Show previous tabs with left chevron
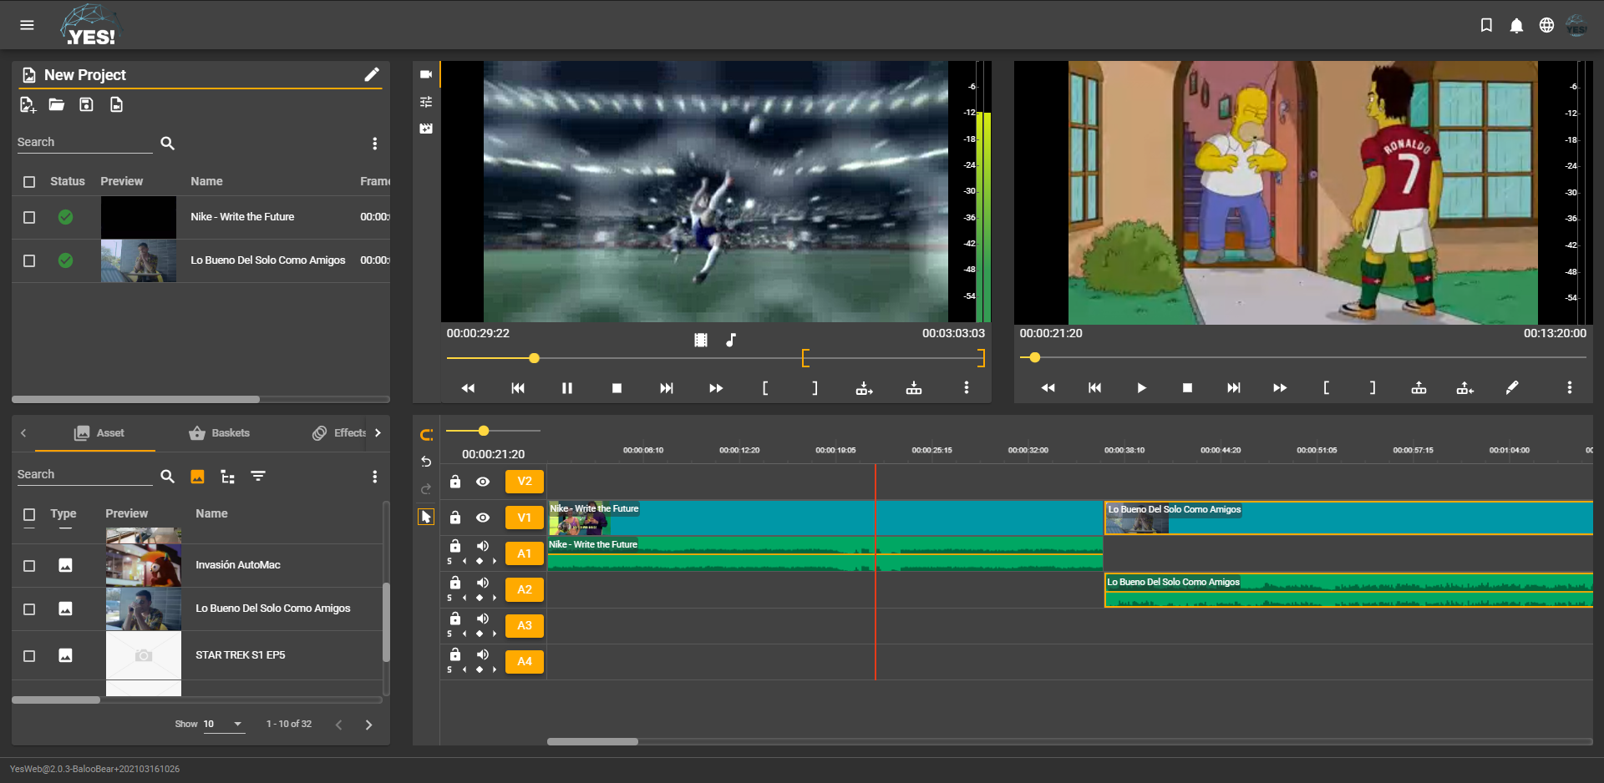 pyautogui.click(x=23, y=433)
